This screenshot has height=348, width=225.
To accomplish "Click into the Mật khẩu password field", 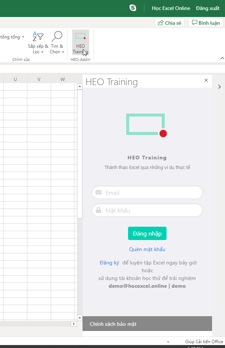I will pyautogui.click(x=147, y=210).
